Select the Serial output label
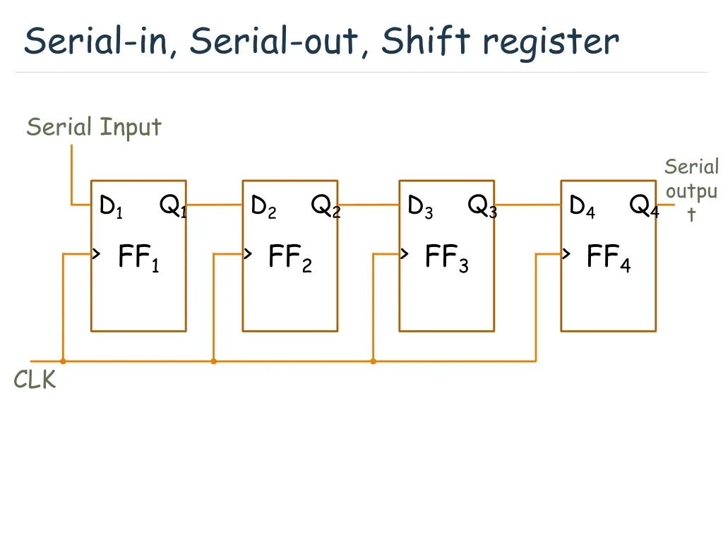The height and width of the screenshot is (542, 723). [x=691, y=191]
